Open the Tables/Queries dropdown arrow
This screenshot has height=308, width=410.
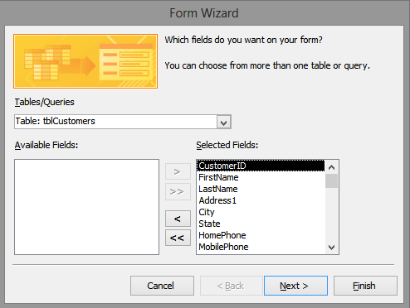click(224, 122)
